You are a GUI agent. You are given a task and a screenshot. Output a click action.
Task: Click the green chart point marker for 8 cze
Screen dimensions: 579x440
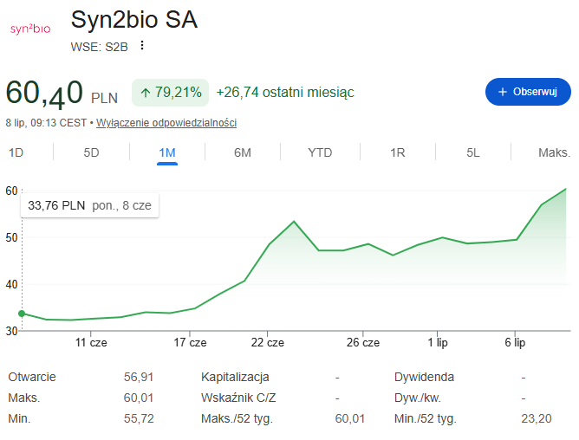coord(22,314)
